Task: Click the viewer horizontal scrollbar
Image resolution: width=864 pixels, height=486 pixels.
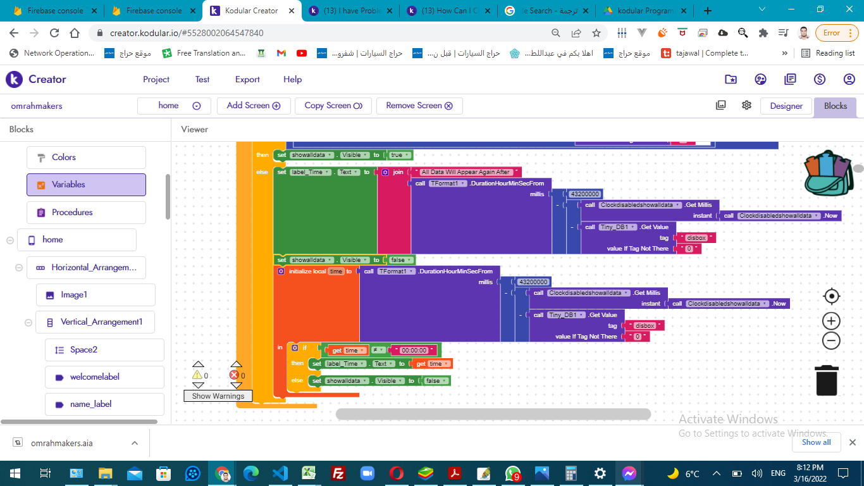Action: coord(493,414)
